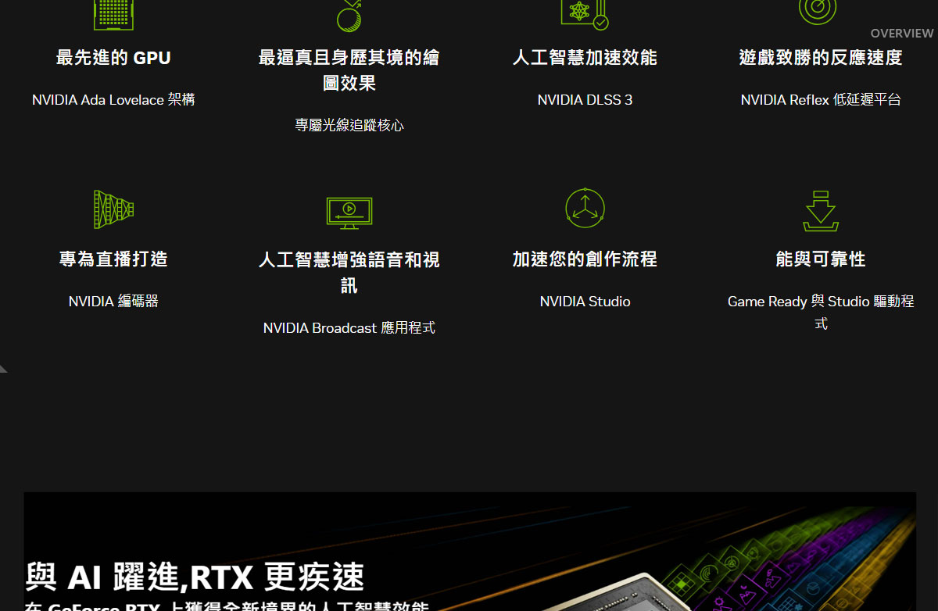Click the text NVIDIA DLSS 3
The height and width of the screenshot is (611, 938).
click(585, 100)
